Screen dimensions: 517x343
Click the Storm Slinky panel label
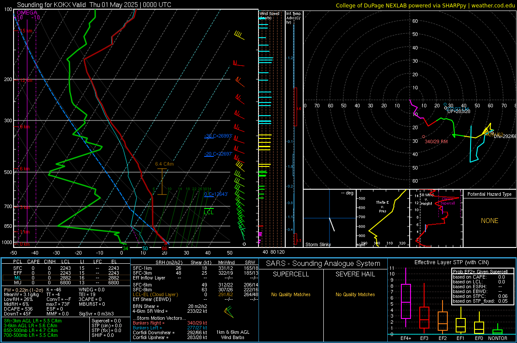pos(318,244)
